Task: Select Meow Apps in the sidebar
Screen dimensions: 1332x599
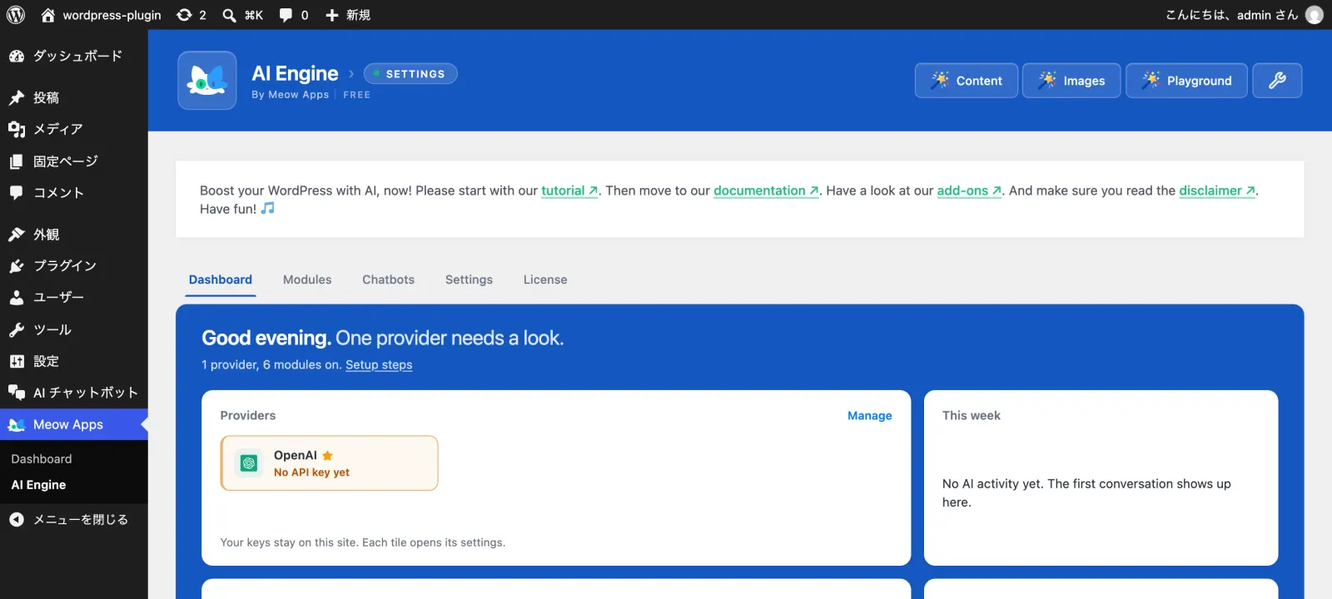Action: (74, 424)
